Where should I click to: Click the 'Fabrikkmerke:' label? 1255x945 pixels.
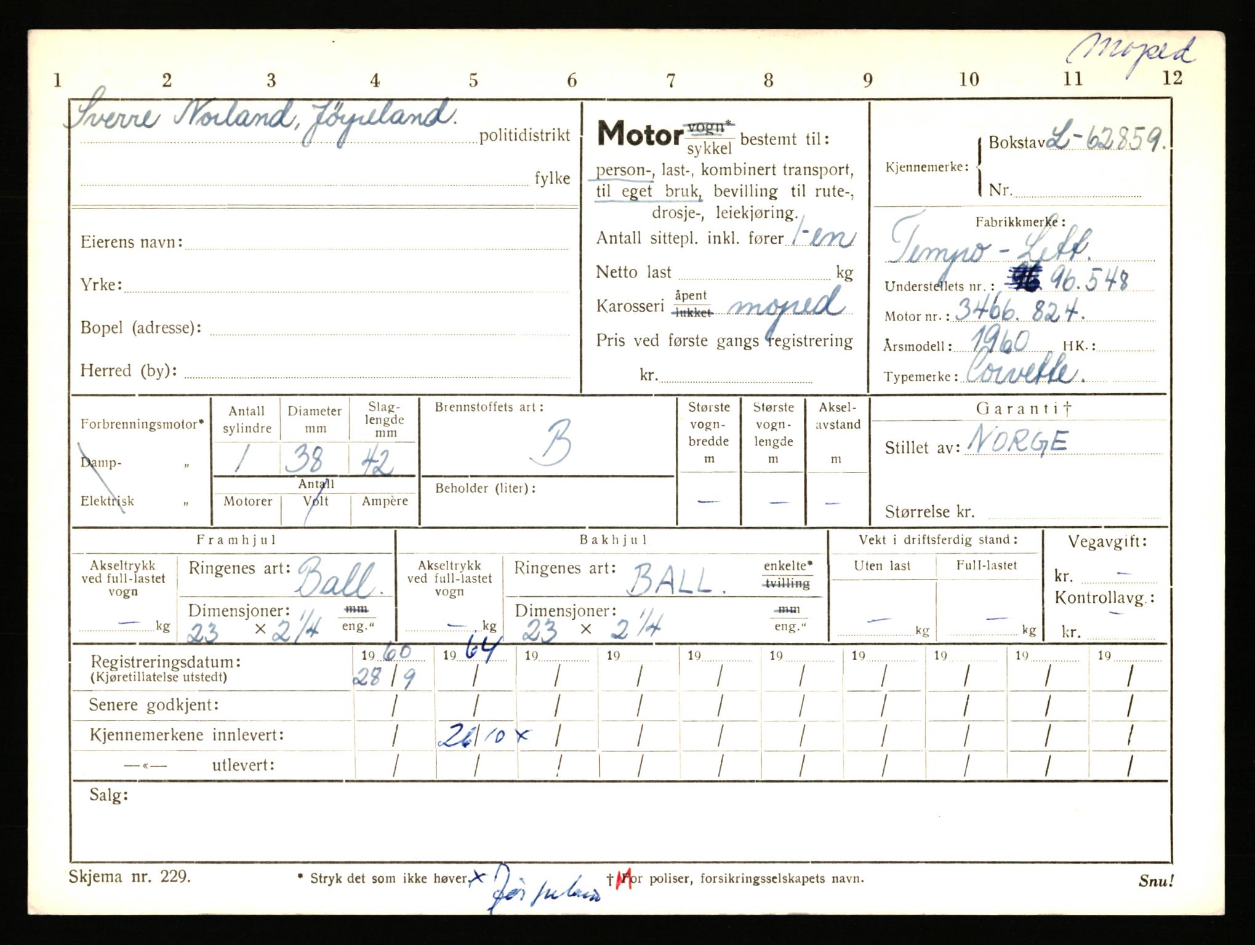[x=1020, y=222]
